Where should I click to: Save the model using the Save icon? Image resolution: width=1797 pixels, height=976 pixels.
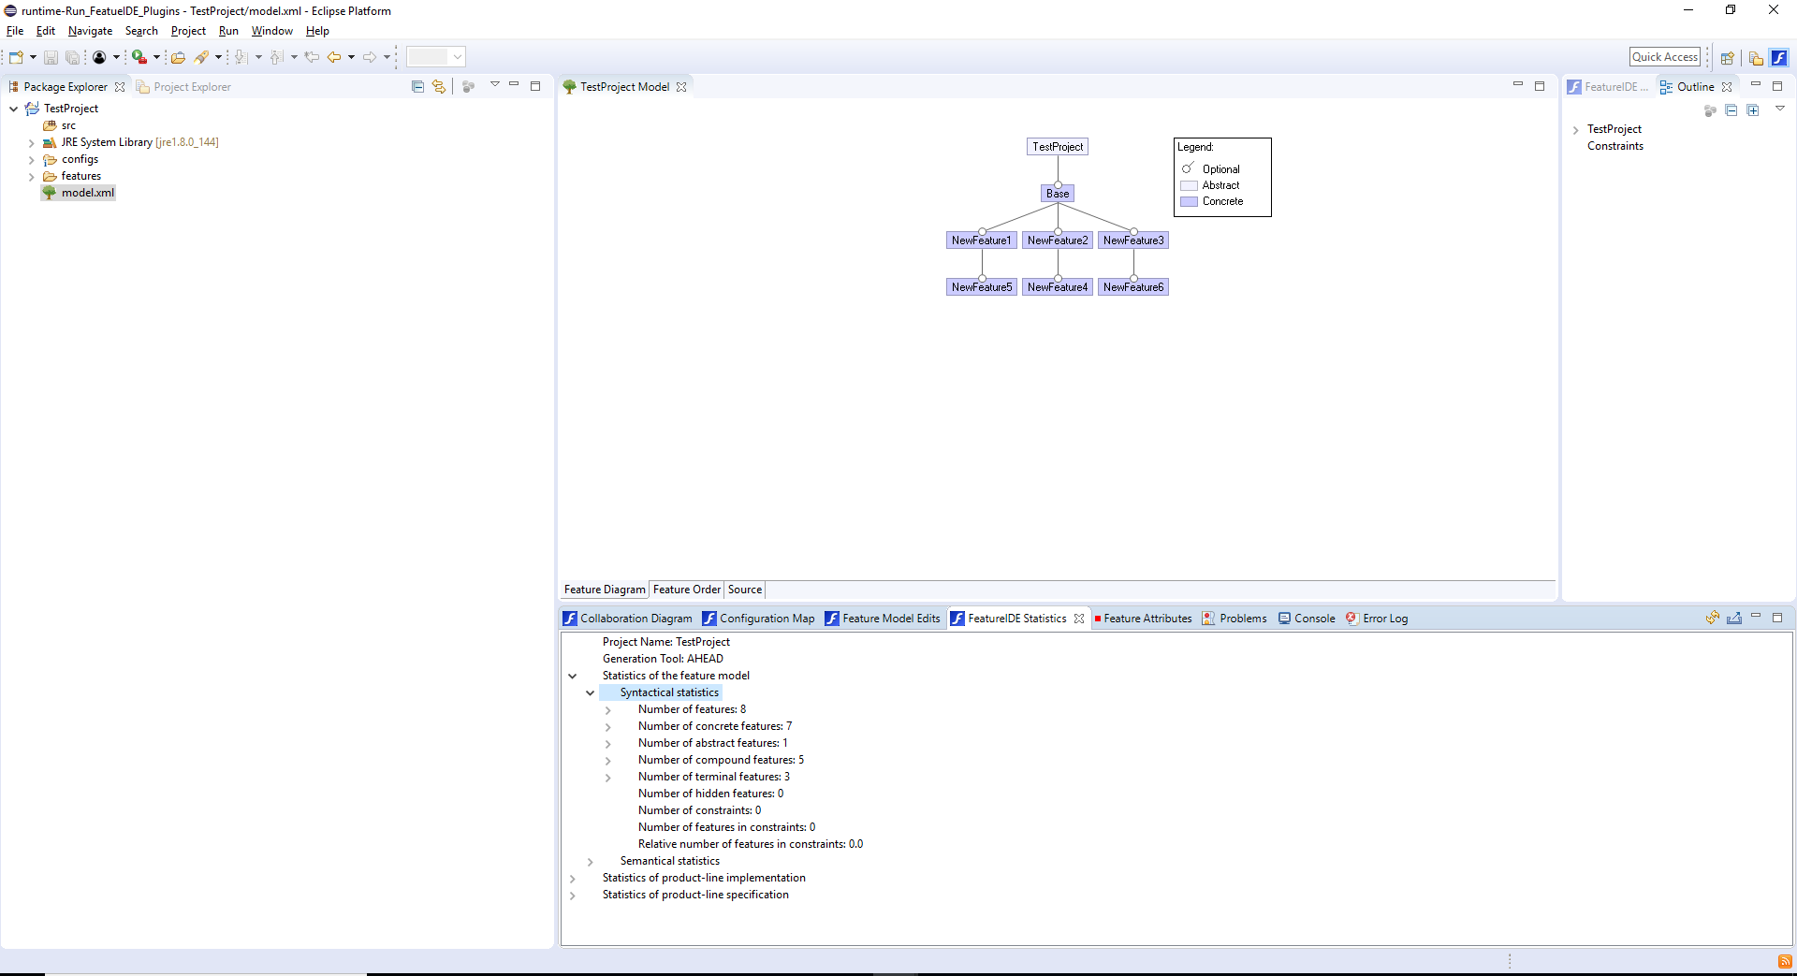[x=50, y=57]
